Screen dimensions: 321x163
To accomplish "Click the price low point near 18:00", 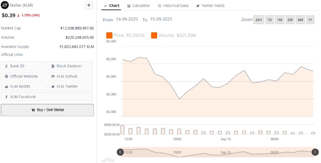I will click(179, 99).
